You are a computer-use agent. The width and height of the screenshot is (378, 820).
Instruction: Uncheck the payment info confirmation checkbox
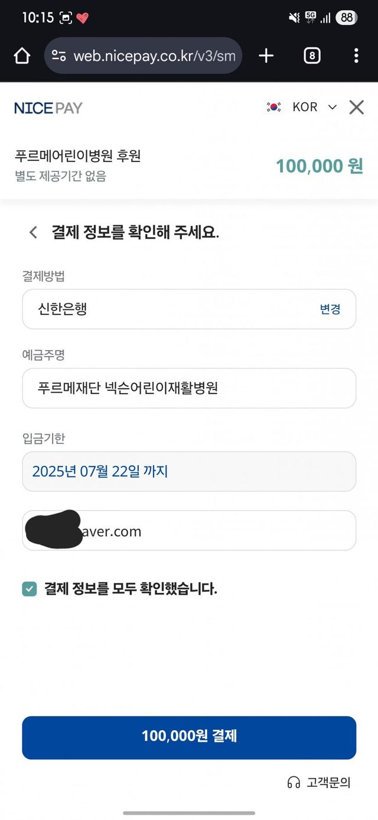click(x=30, y=589)
